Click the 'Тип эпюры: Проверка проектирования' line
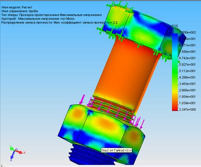 click(x=52, y=15)
